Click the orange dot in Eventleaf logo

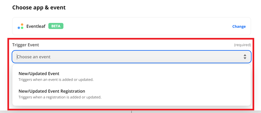point(22,25)
